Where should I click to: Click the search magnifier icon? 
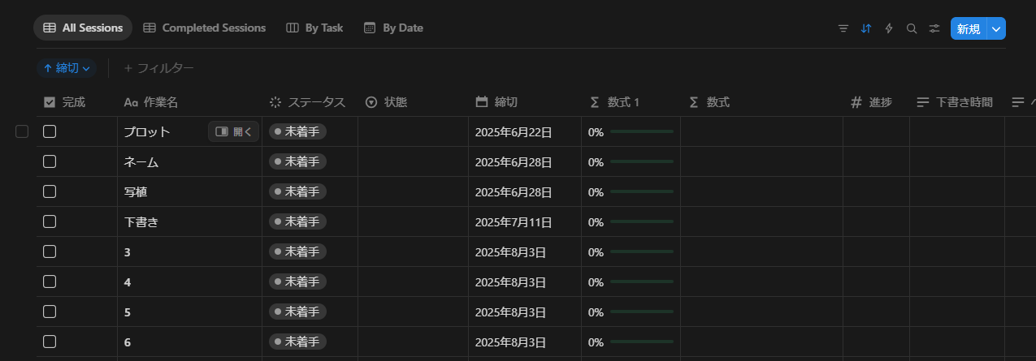click(912, 28)
